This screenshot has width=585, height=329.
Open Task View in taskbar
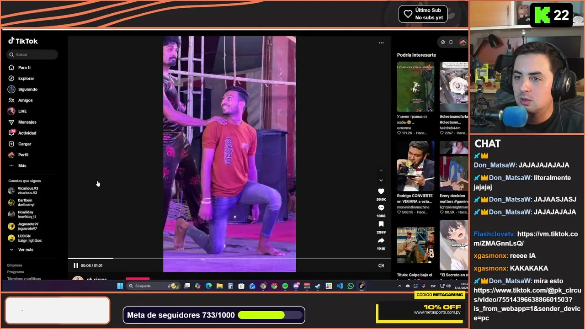pyautogui.click(x=186, y=286)
